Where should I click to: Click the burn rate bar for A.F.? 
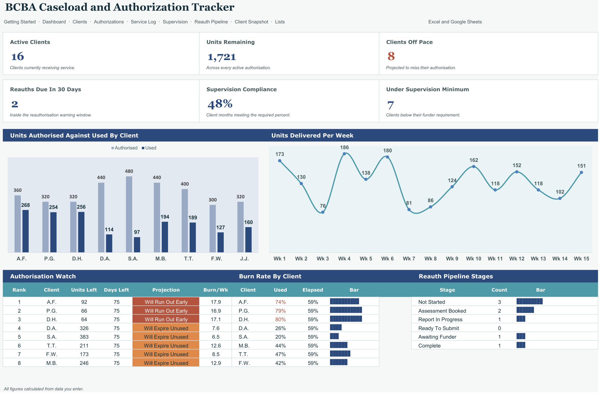tap(344, 301)
